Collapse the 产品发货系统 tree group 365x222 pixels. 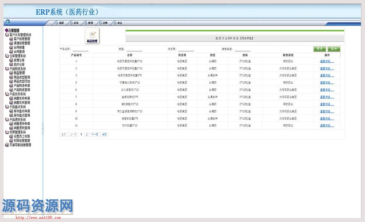(7, 94)
